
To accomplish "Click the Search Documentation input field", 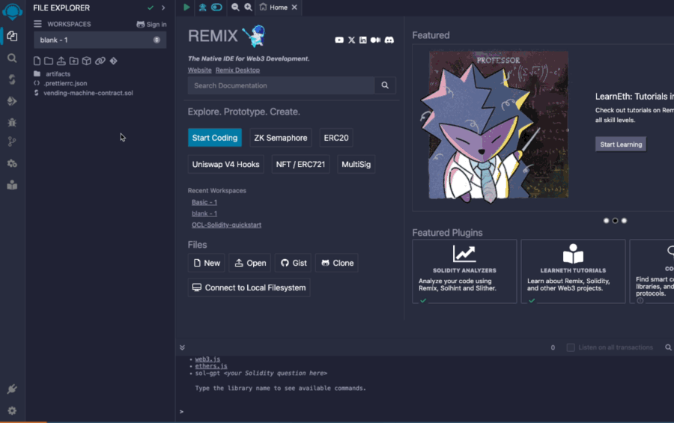I will pos(282,85).
